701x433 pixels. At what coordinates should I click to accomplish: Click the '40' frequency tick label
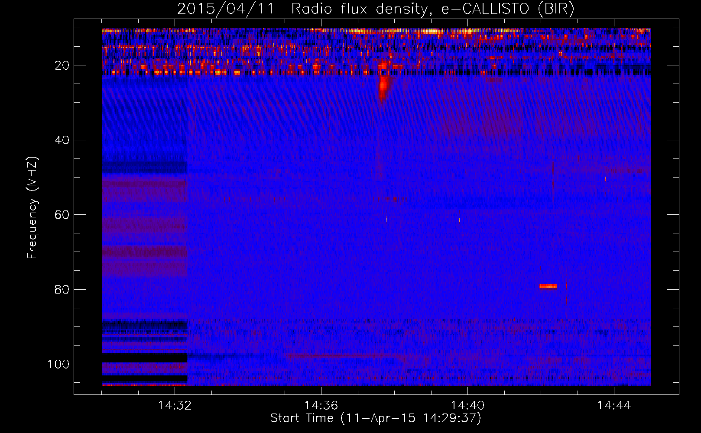[62, 140]
